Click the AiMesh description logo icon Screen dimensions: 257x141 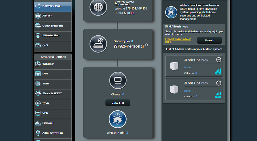pyautogui.click(x=171, y=12)
